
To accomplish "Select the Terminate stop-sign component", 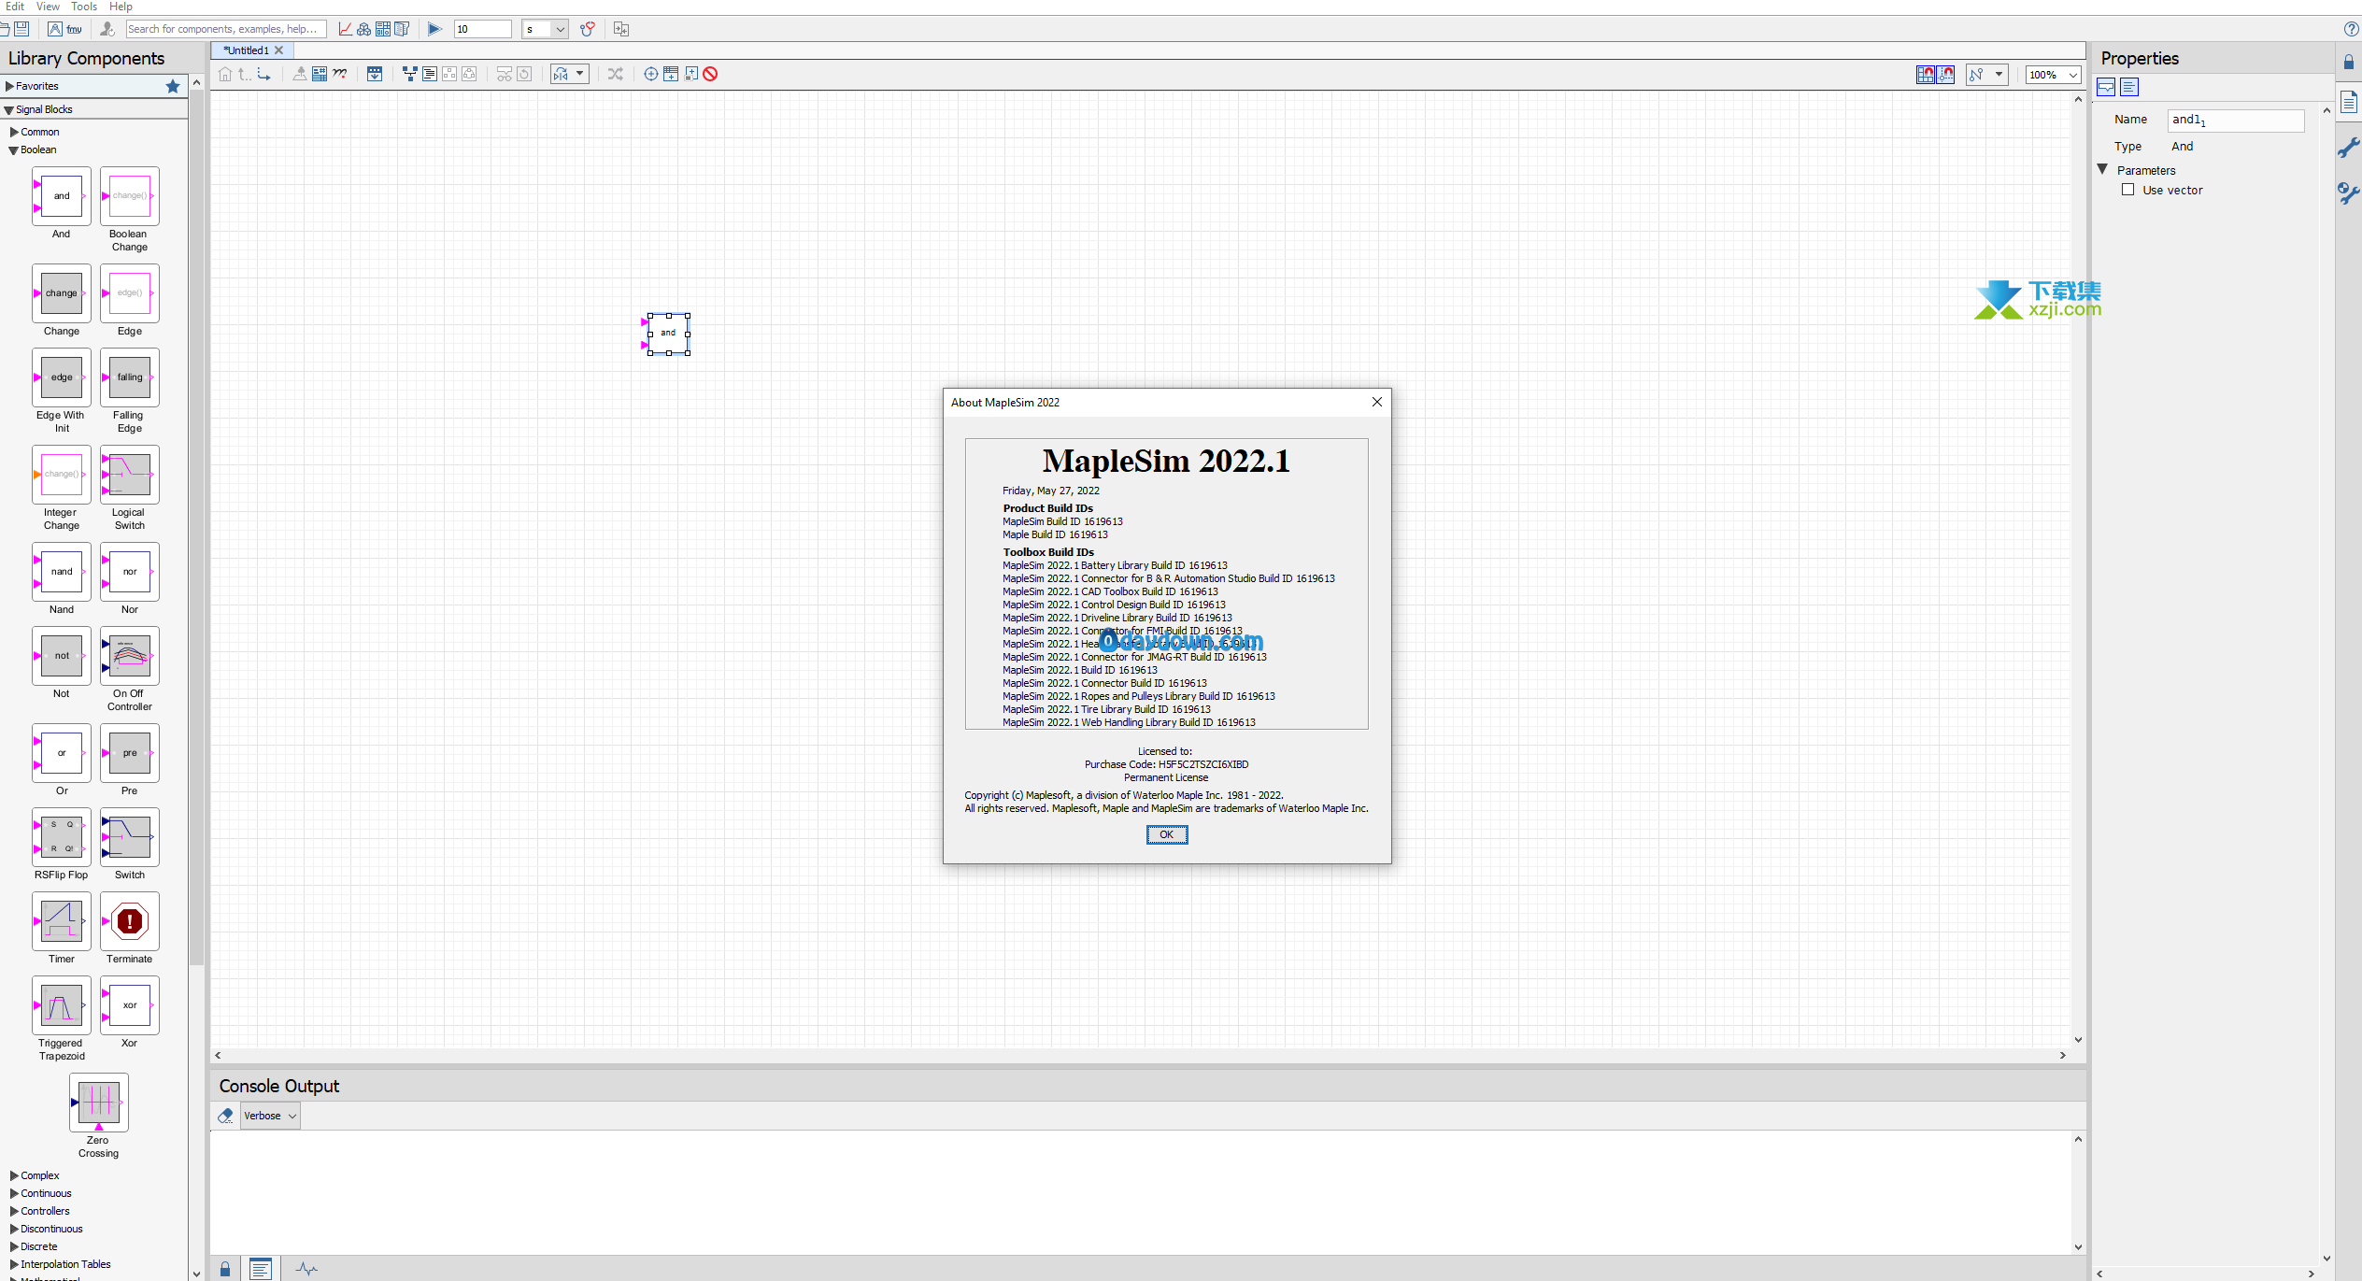I will tap(130, 921).
